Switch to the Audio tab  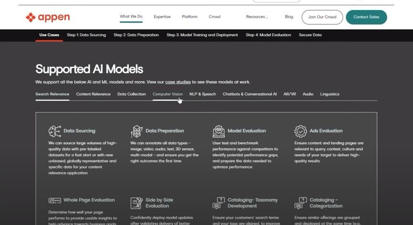pos(308,94)
